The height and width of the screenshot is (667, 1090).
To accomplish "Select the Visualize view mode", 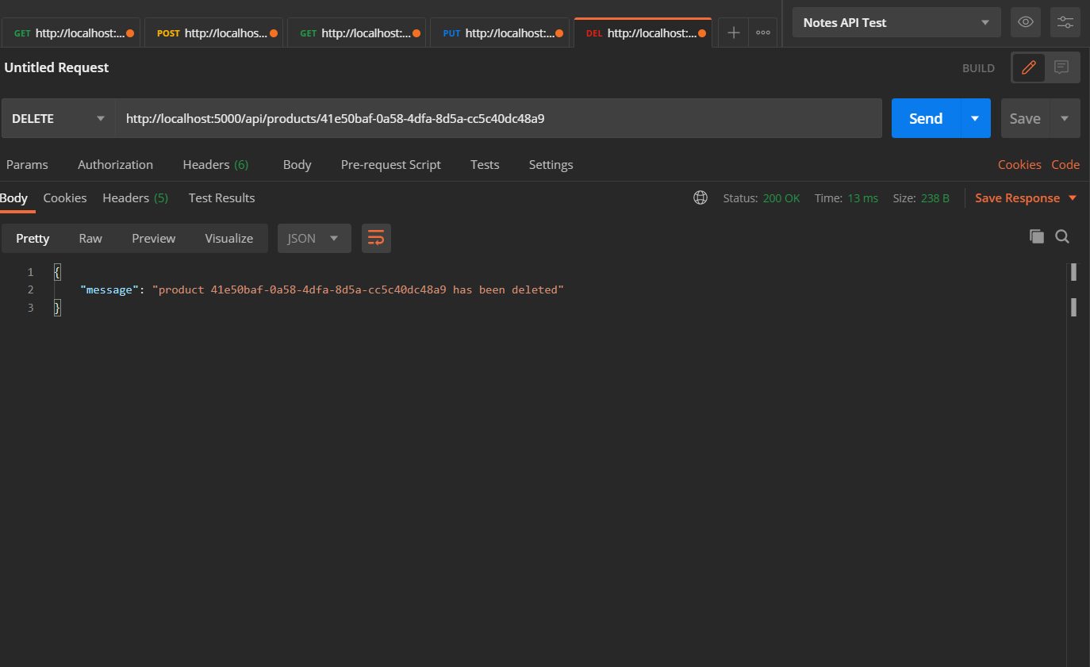I will click(x=229, y=238).
